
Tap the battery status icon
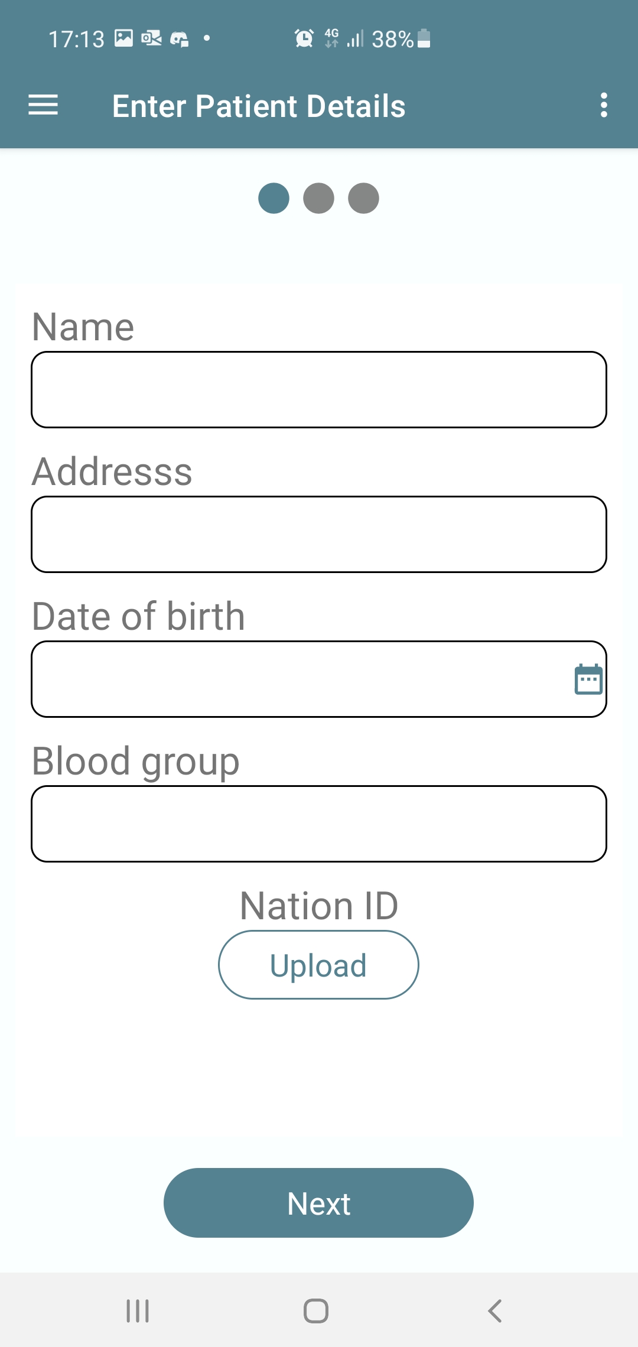coord(424,38)
